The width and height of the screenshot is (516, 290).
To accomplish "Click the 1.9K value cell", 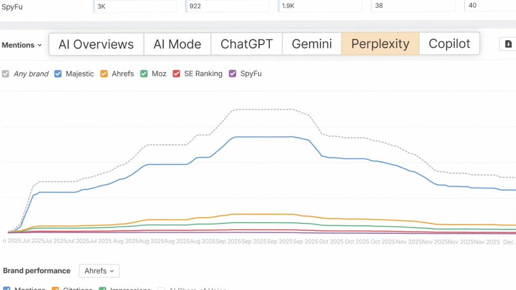I will tap(320, 6).
